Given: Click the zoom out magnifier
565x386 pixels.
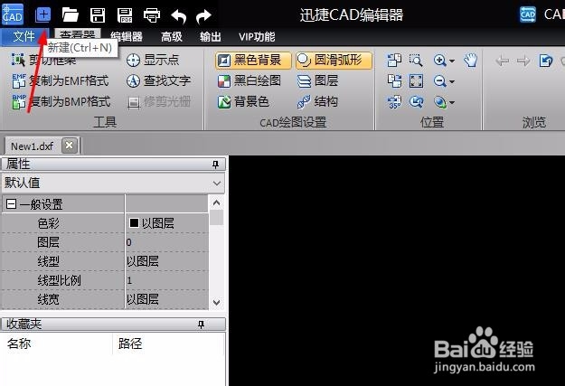Looking at the screenshot, I should click(x=440, y=81).
